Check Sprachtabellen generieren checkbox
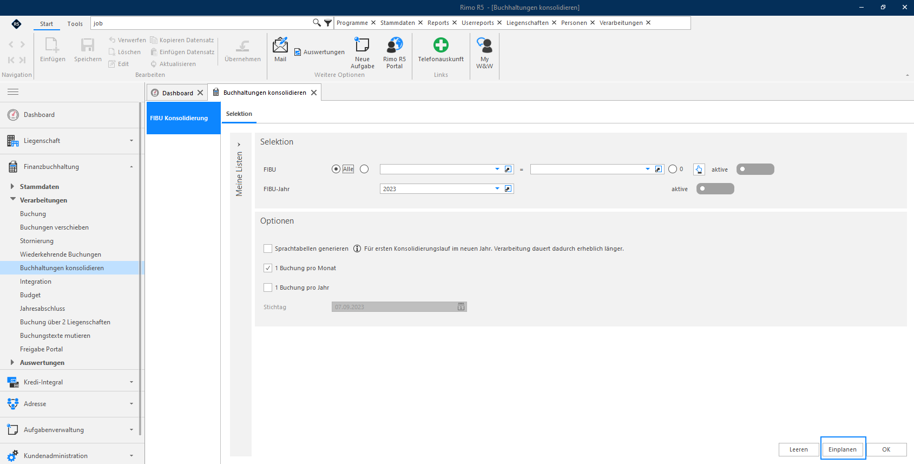The height and width of the screenshot is (464, 914). [x=268, y=249]
